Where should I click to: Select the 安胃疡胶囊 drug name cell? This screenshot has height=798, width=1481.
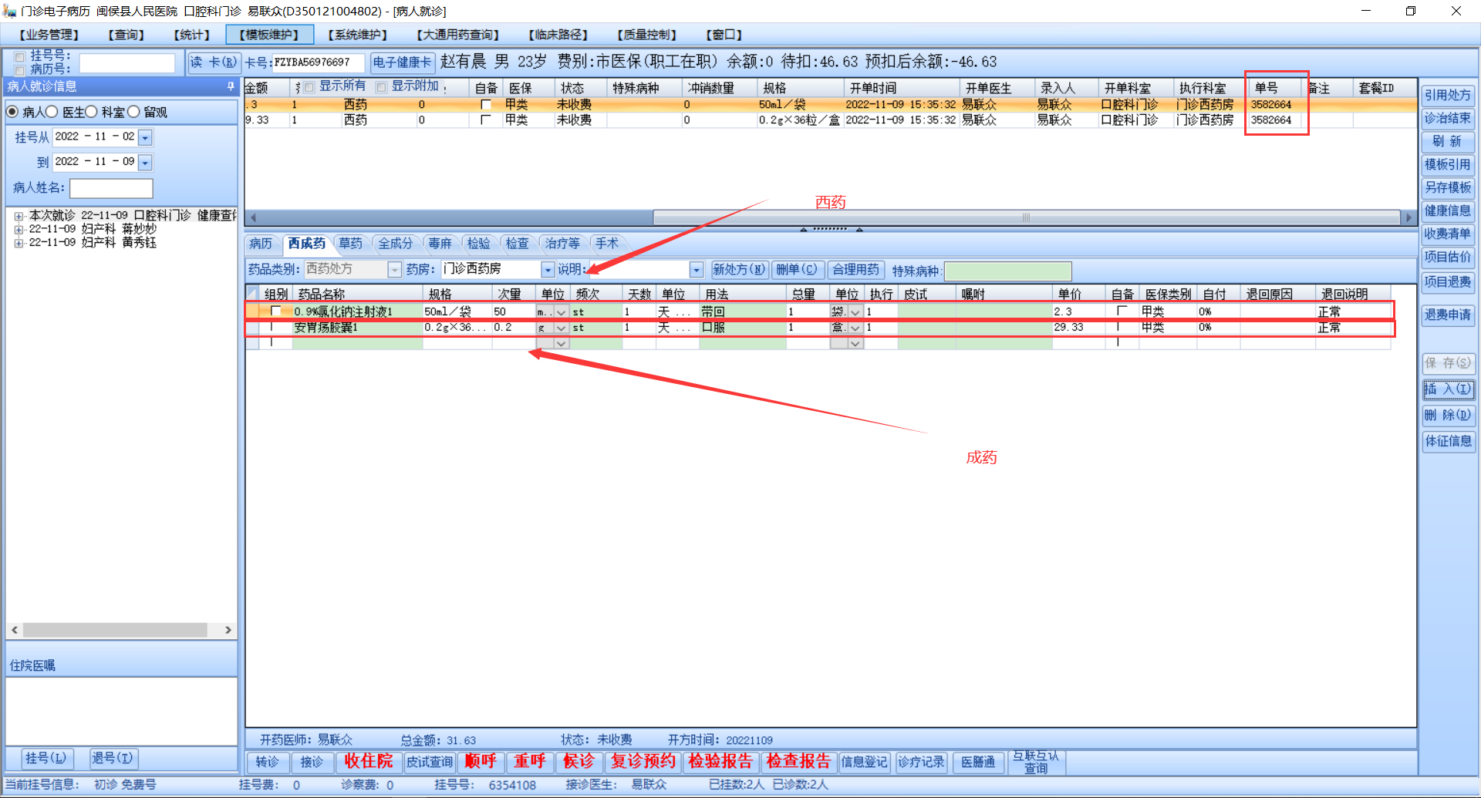(357, 328)
